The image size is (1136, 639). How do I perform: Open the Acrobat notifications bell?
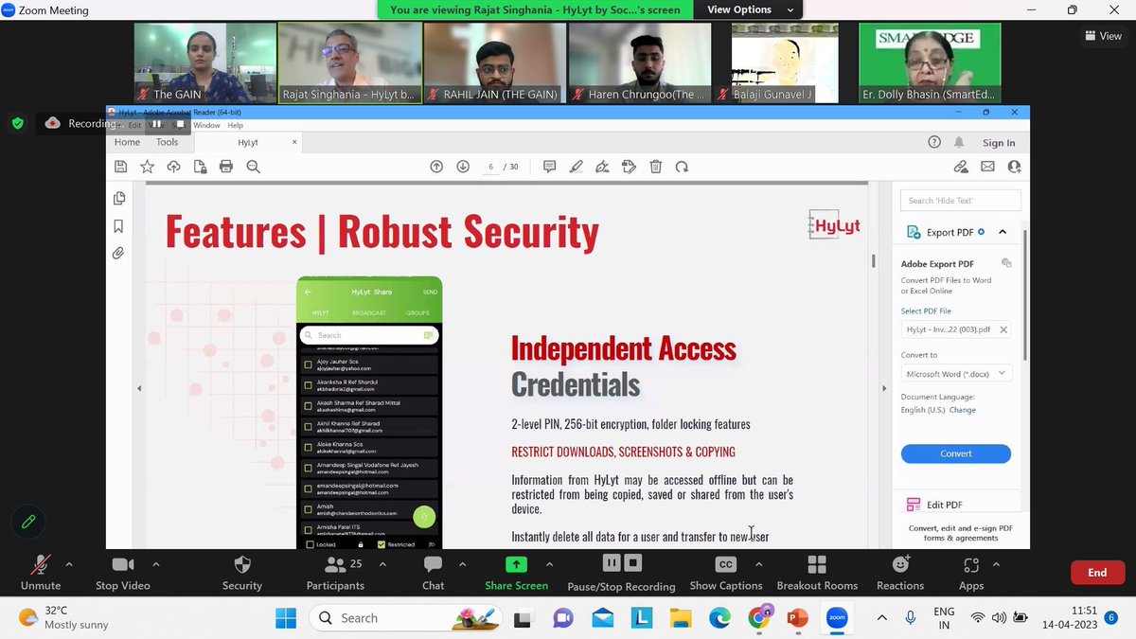tap(959, 142)
